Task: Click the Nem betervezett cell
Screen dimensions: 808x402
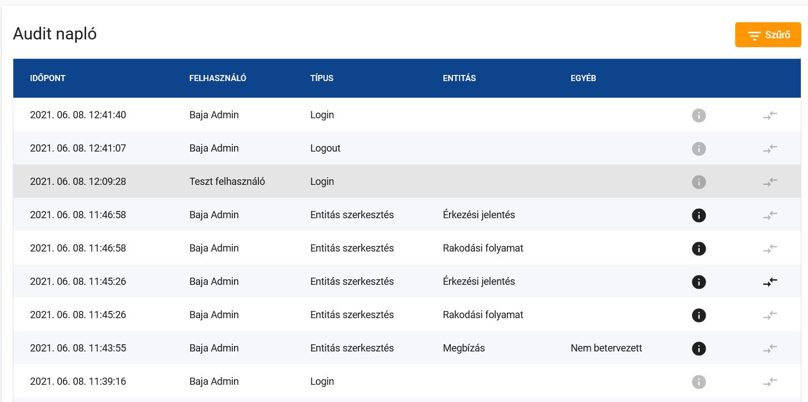Action: [606, 348]
